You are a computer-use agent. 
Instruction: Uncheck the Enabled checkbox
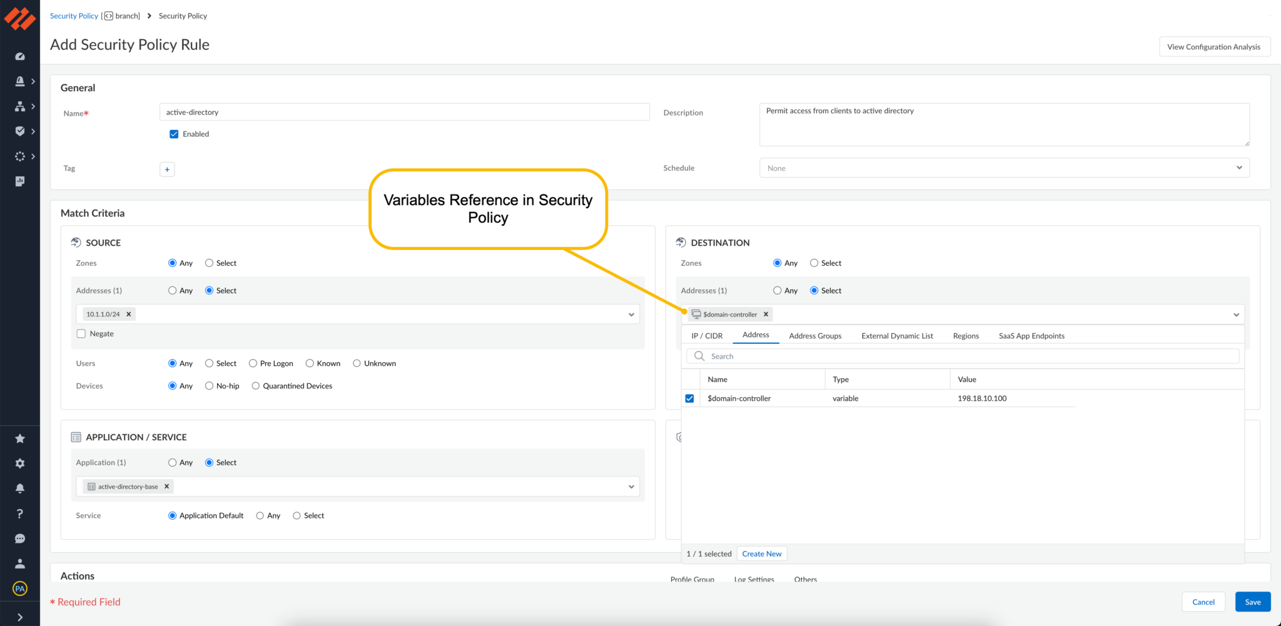pos(174,134)
